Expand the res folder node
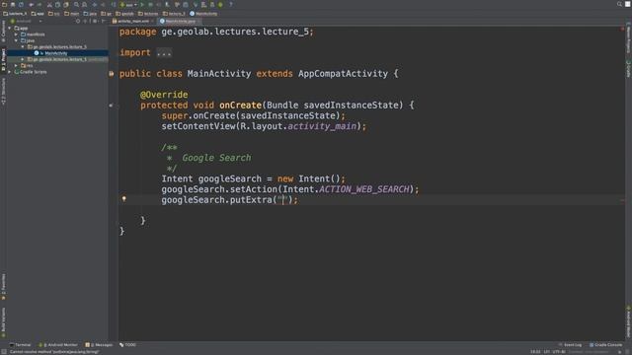The height and width of the screenshot is (355, 632). click(16, 66)
